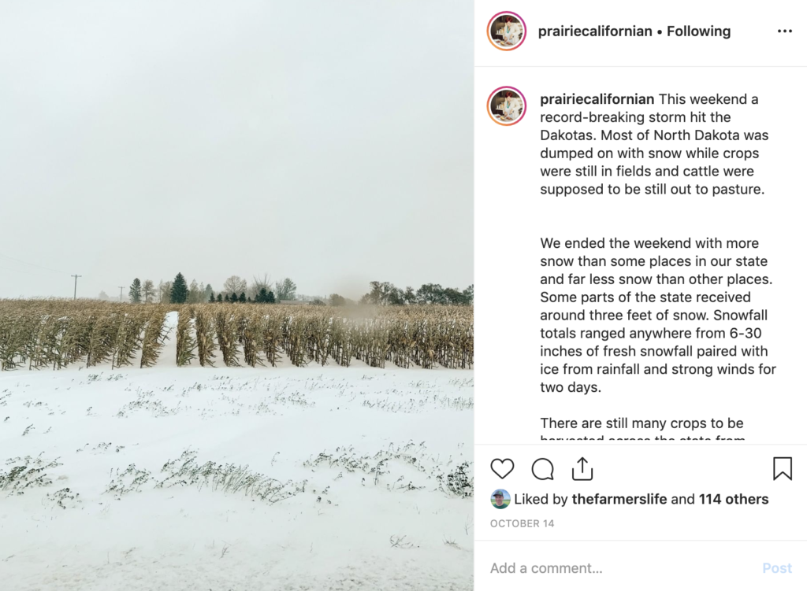The image size is (807, 591).
Task: Visit prairiecalifornian from the header username
Action: [x=595, y=31]
